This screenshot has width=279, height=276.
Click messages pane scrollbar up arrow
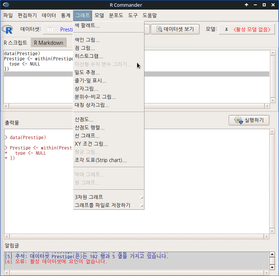coord(272,254)
